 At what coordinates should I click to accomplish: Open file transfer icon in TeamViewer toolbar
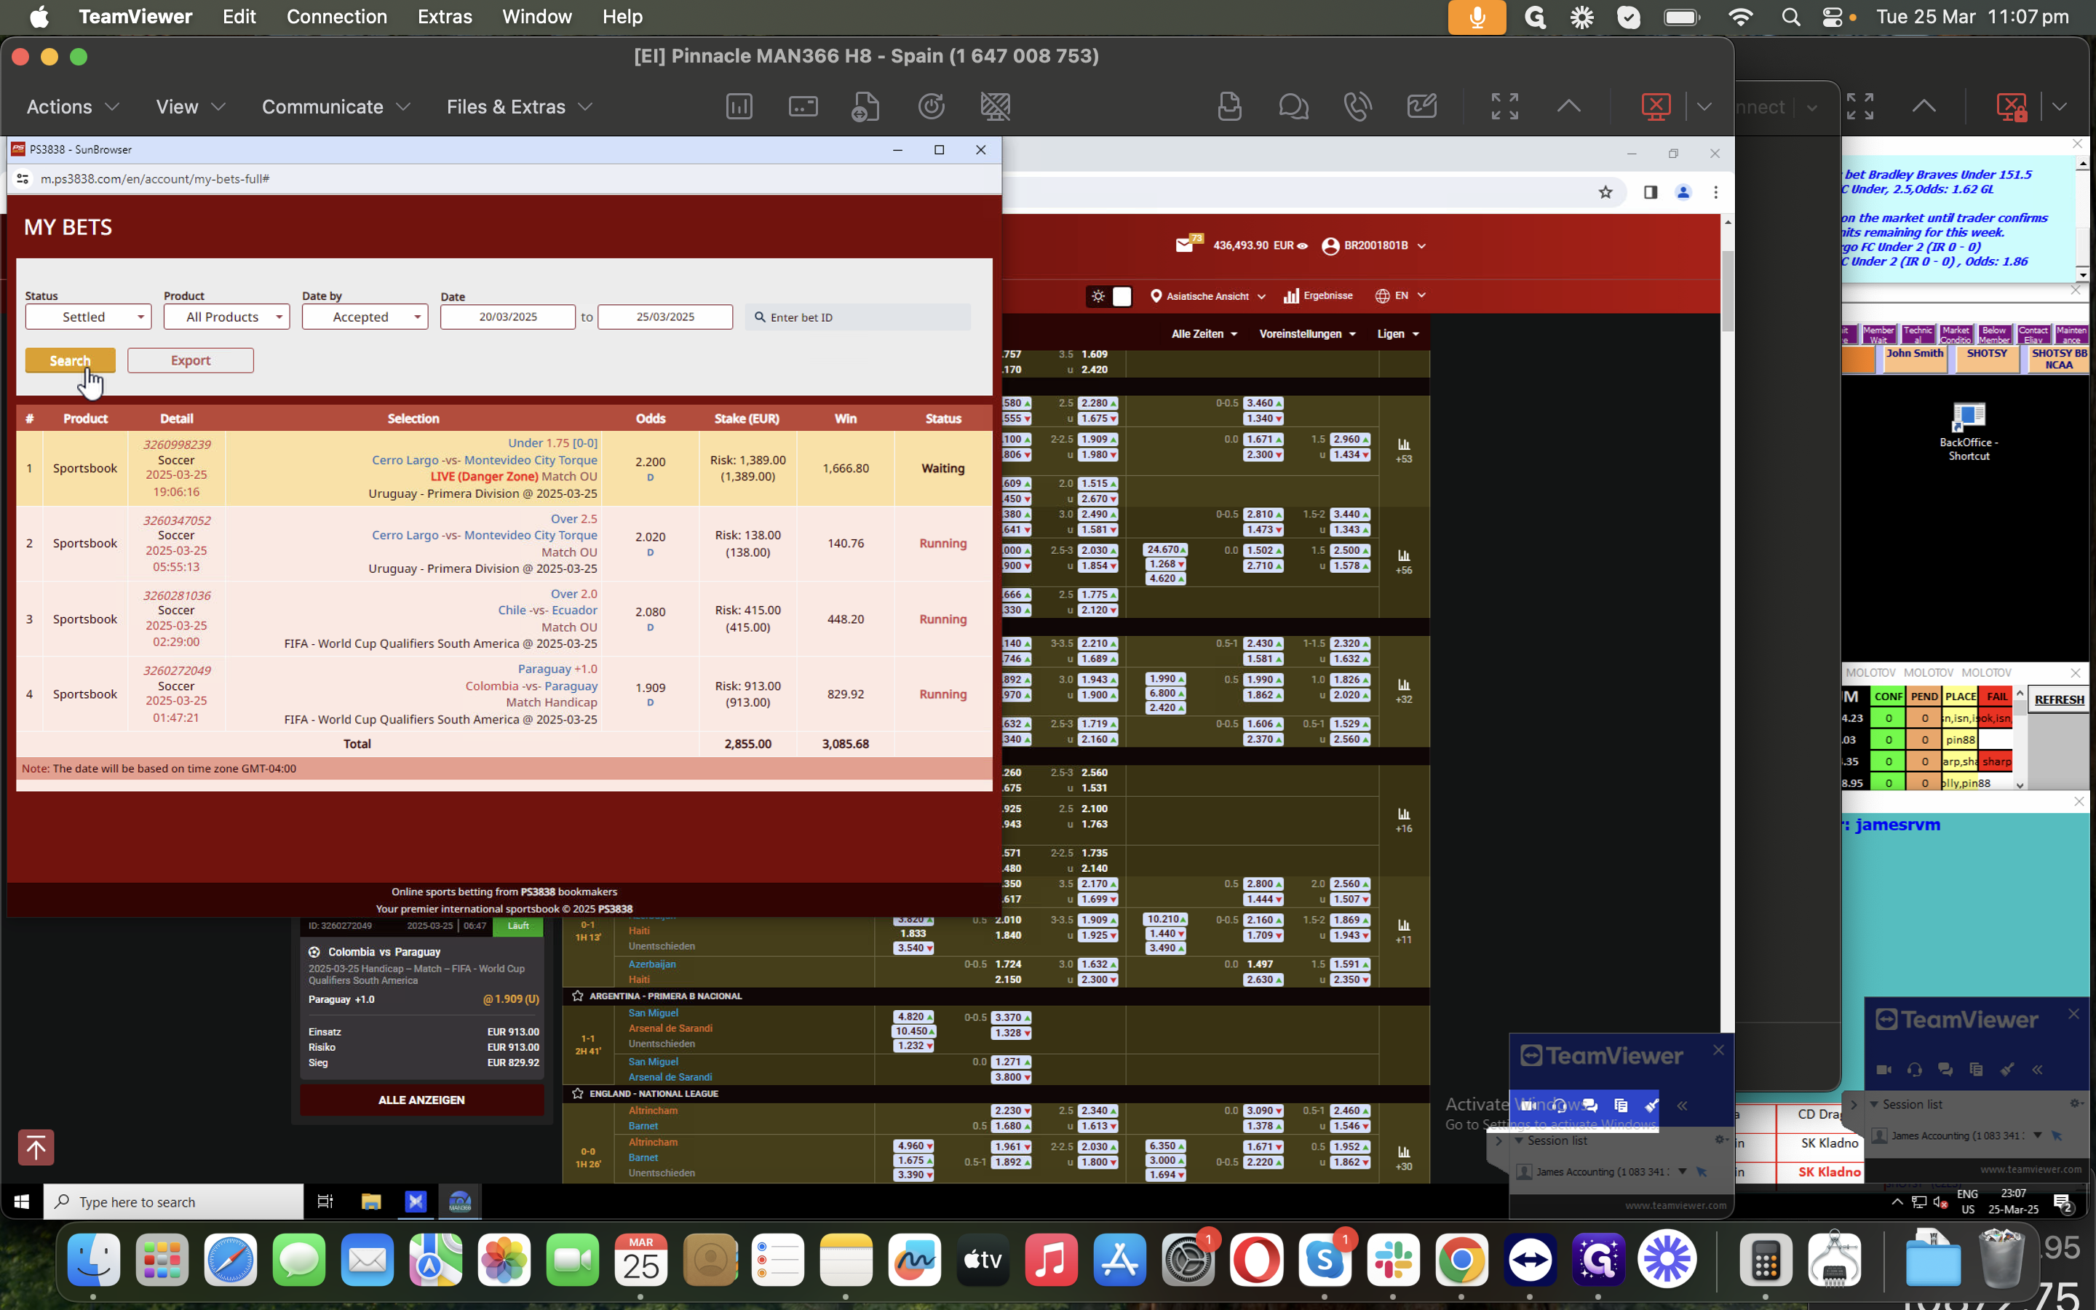[865, 106]
